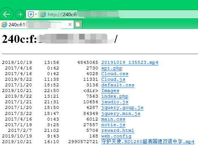Screen dimensions: 198x148
Task: Open a new tab with the new-tab button
Action: [x=78, y=24]
